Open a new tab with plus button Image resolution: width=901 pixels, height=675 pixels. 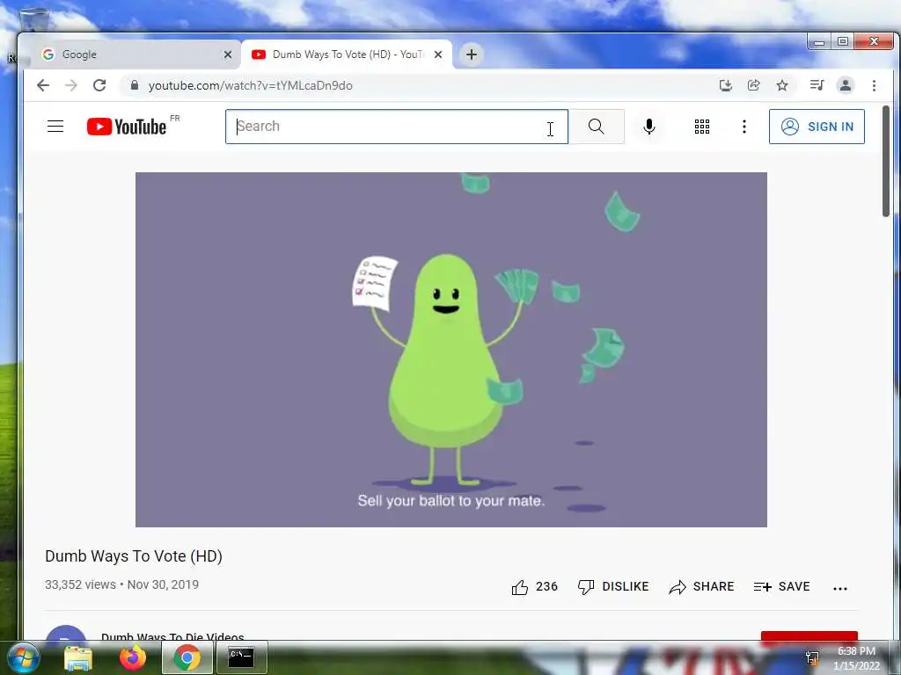pos(472,54)
